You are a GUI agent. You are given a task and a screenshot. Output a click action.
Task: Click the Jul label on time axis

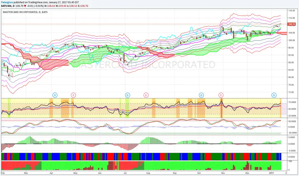tap(125, 173)
